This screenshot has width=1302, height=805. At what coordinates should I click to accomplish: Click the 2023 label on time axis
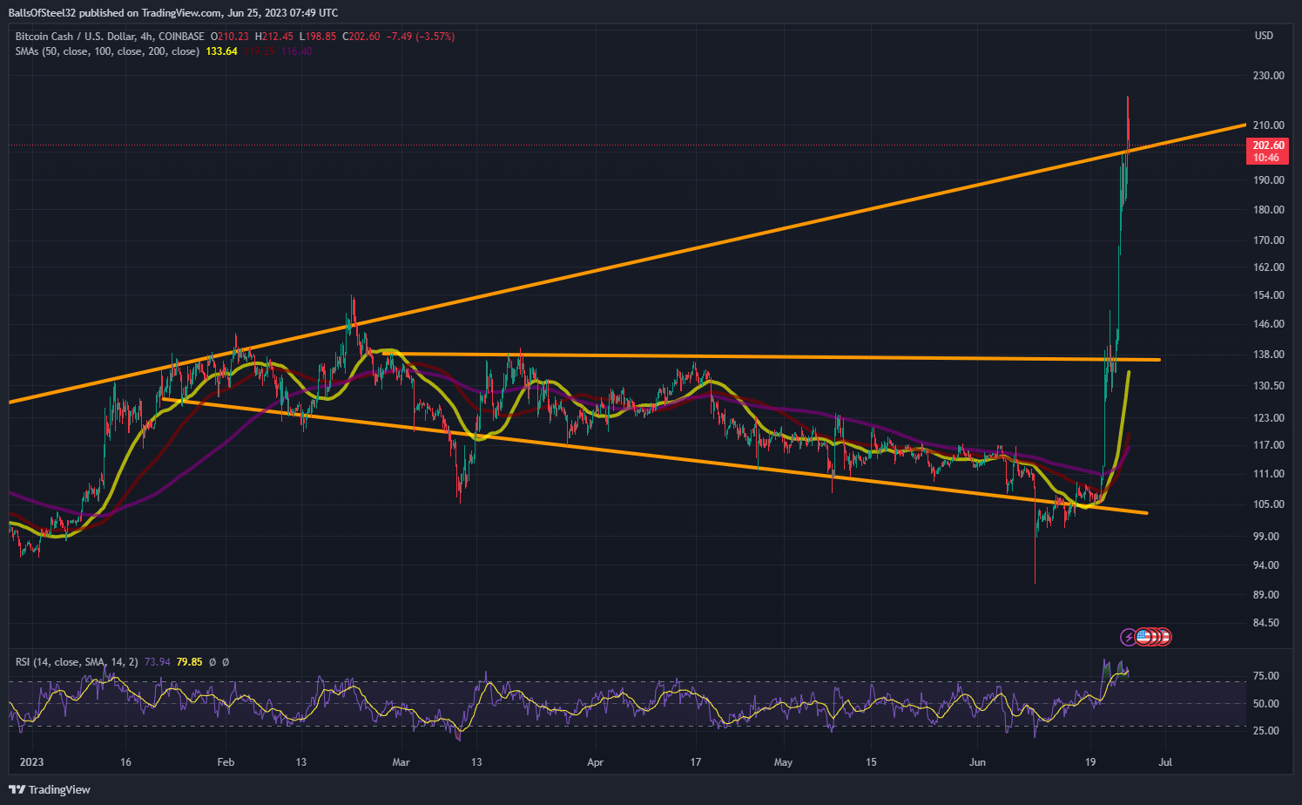[31, 762]
